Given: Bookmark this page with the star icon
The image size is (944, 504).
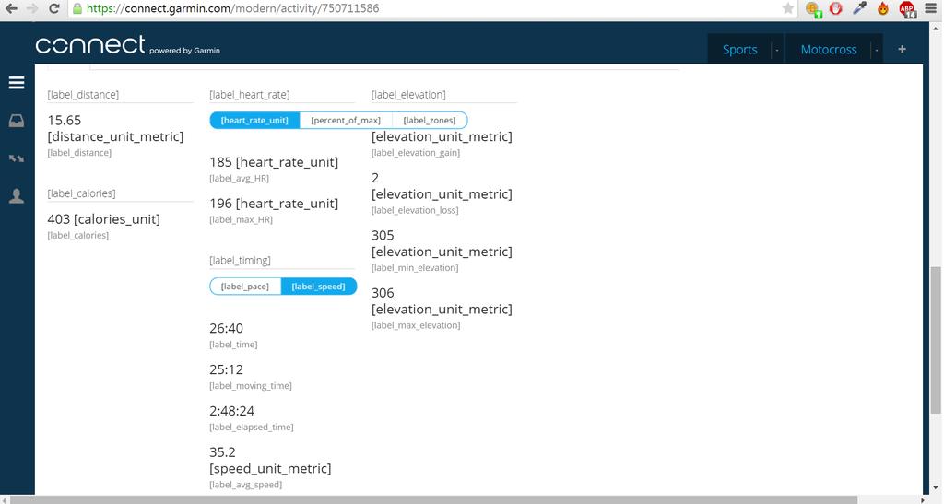Looking at the screenshot, I should click(787, 8).
